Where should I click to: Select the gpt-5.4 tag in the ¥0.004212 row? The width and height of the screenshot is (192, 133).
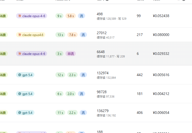[x=25, y=94]
